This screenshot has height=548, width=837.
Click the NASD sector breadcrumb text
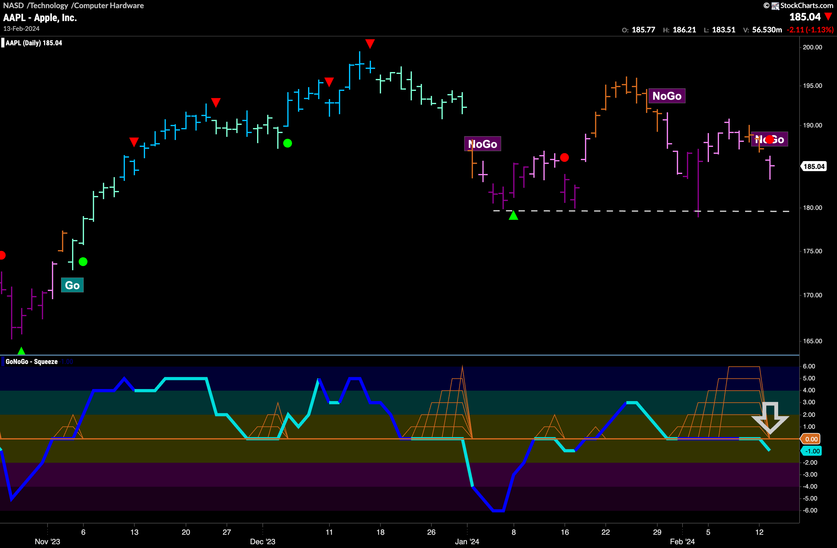pos(13,5)
